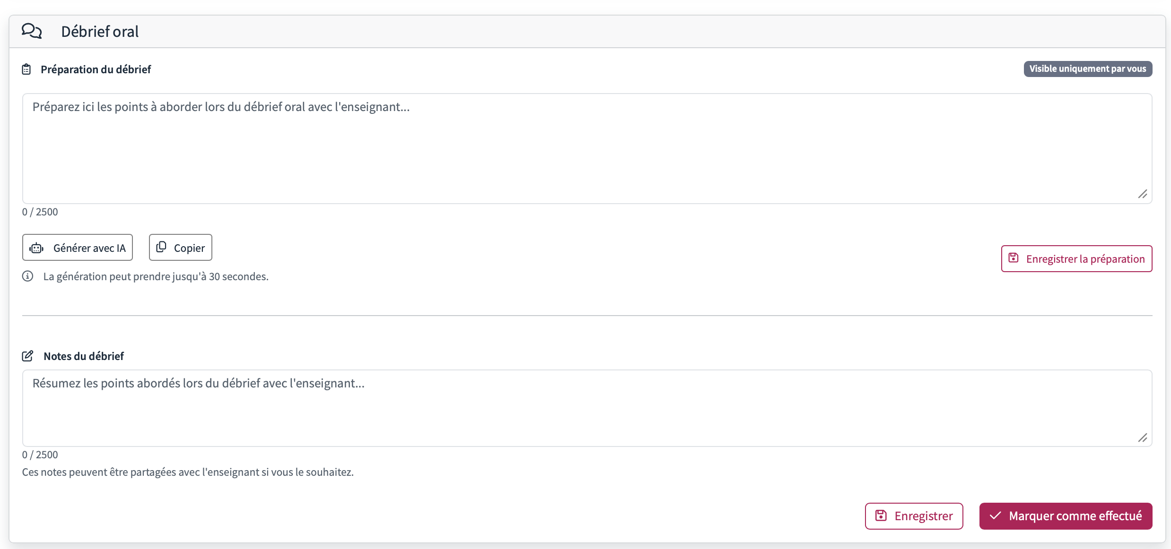1171x549 pixels.
Task: Click the info icon next to generation notice
Action: tap(28, 276)
